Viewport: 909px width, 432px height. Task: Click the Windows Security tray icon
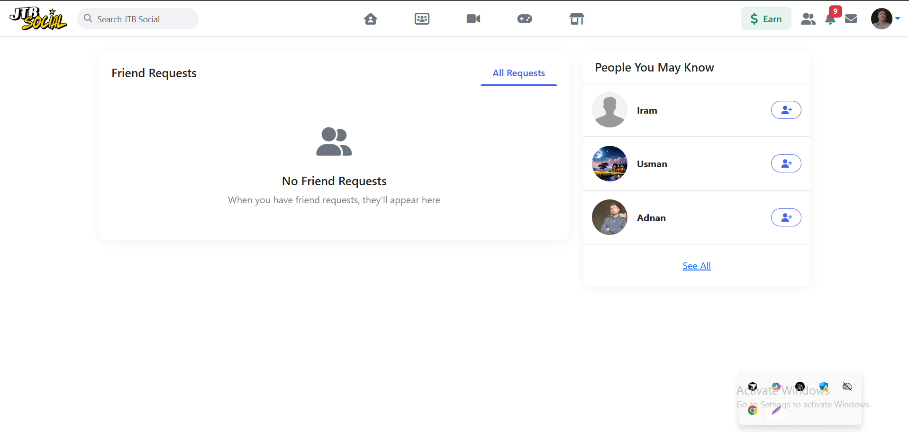[x=824, y=387]
